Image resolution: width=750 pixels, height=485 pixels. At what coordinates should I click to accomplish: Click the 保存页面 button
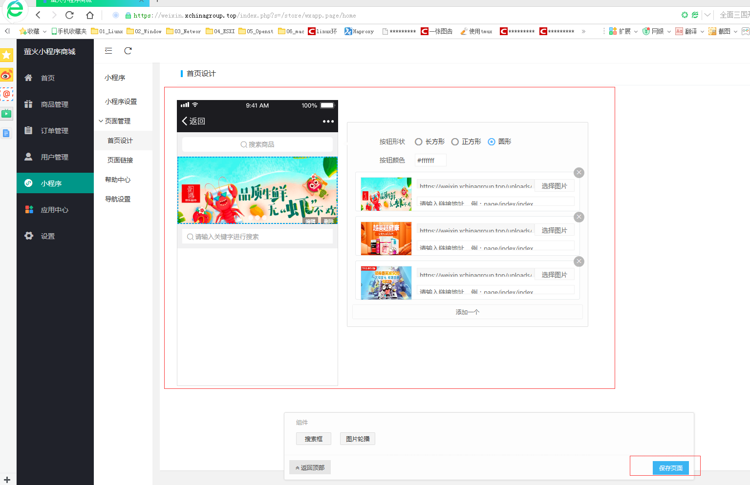click(x=670, y=468)
